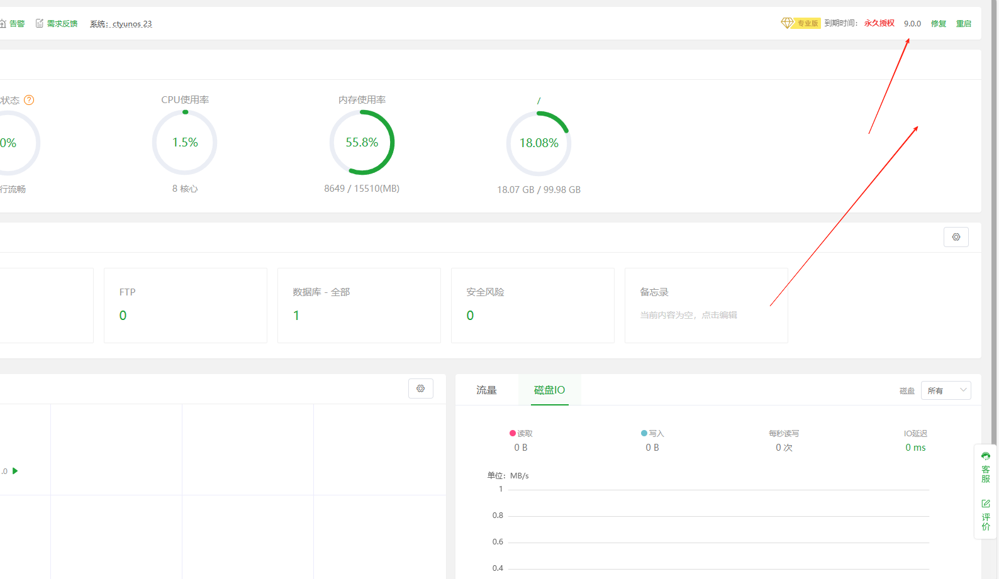Click the IO延迟 0 ms value

[x=915, y=448]
